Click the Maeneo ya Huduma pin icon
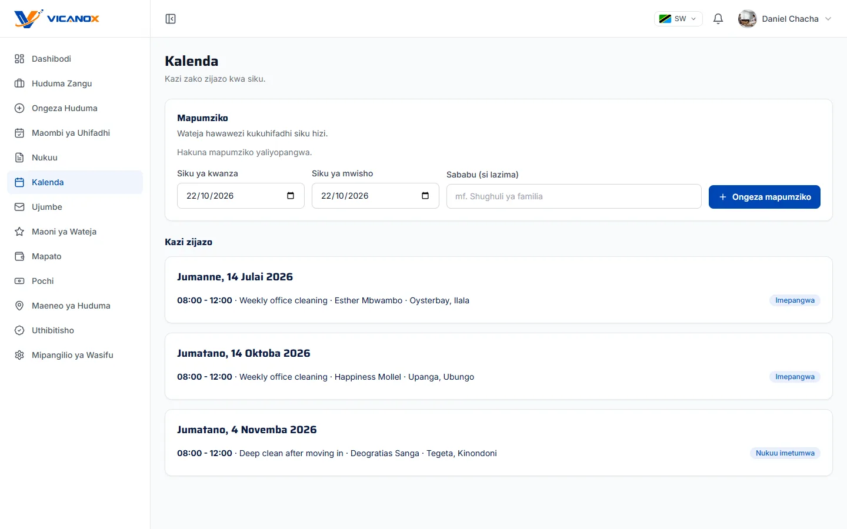 coord(19,306)
